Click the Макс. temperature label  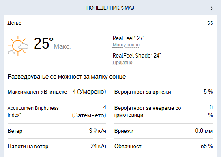62,46
